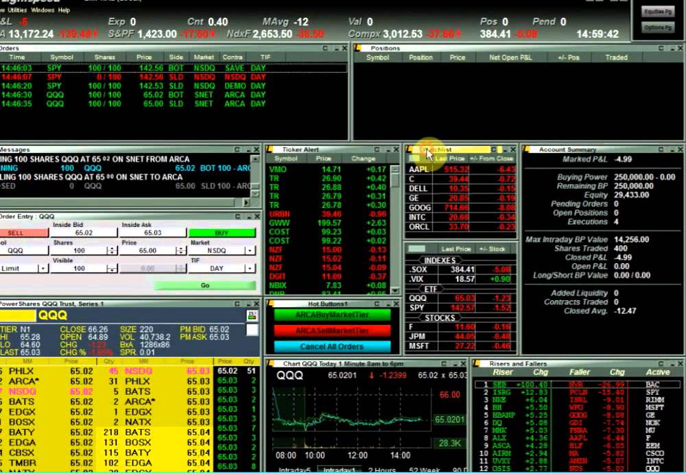Open the Utilities menu
Viewport: 686px width, 473px height.
click(17, 10)
